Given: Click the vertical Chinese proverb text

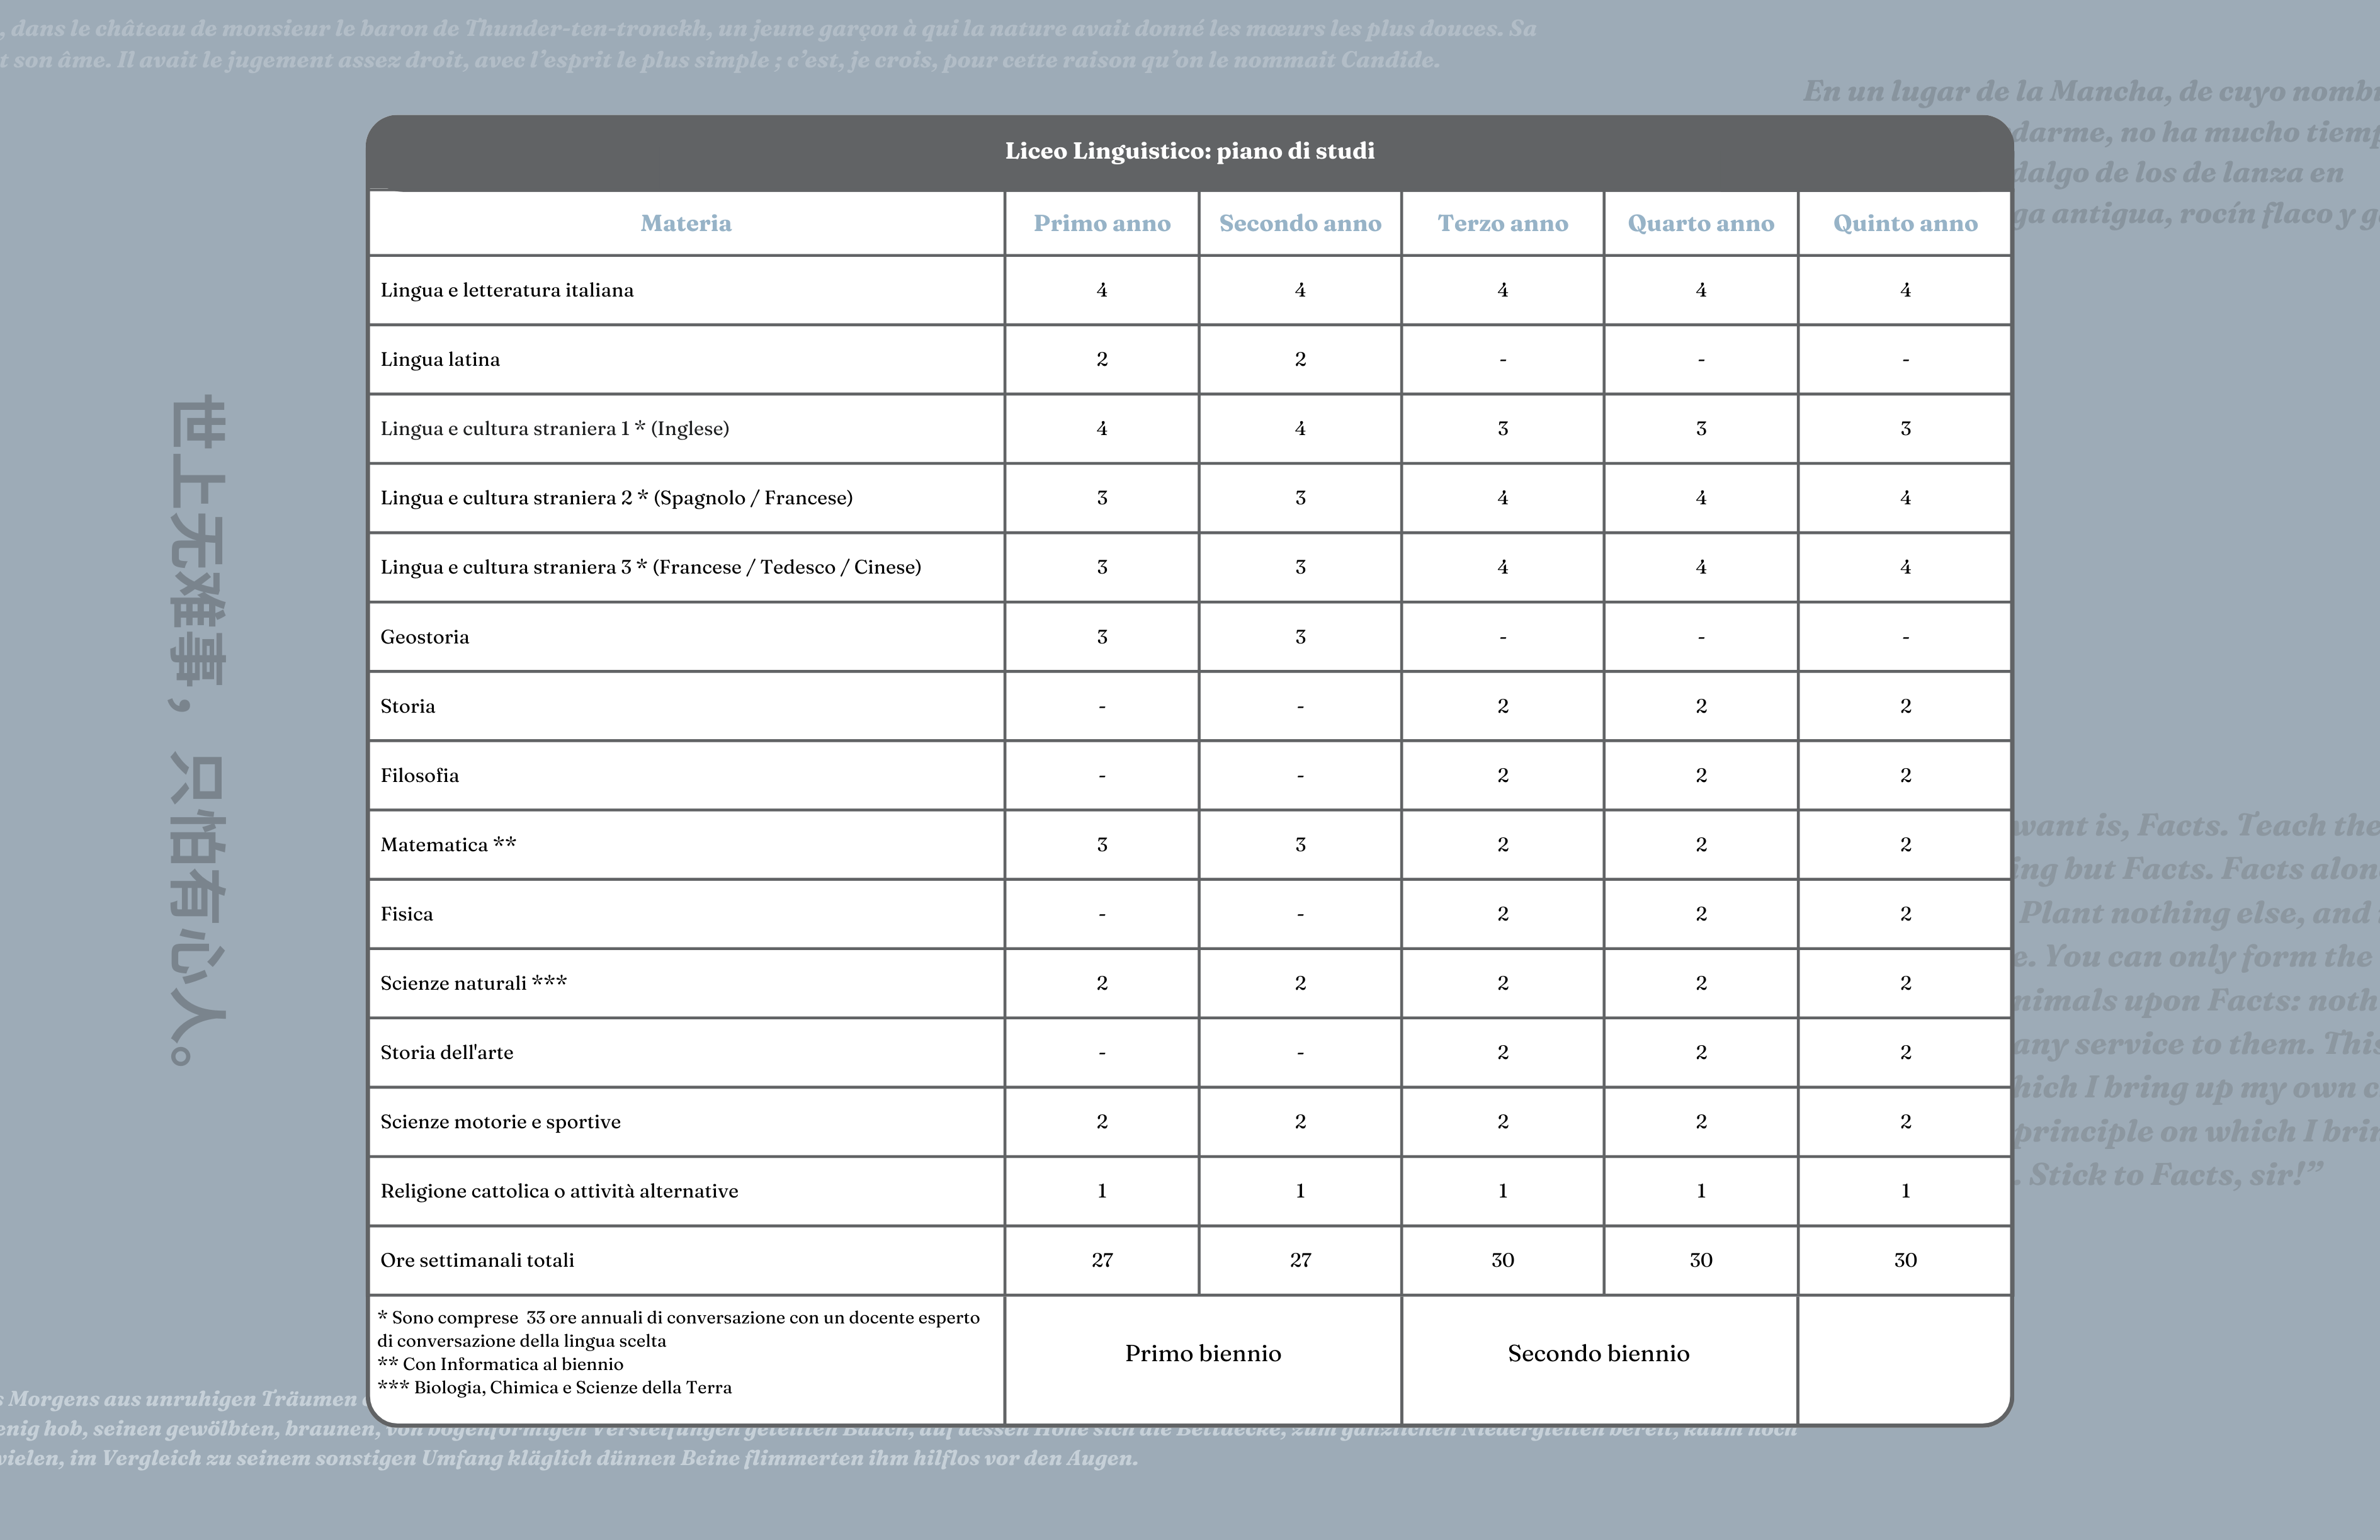Looking at the screenshot, I should tap(198, 730).
